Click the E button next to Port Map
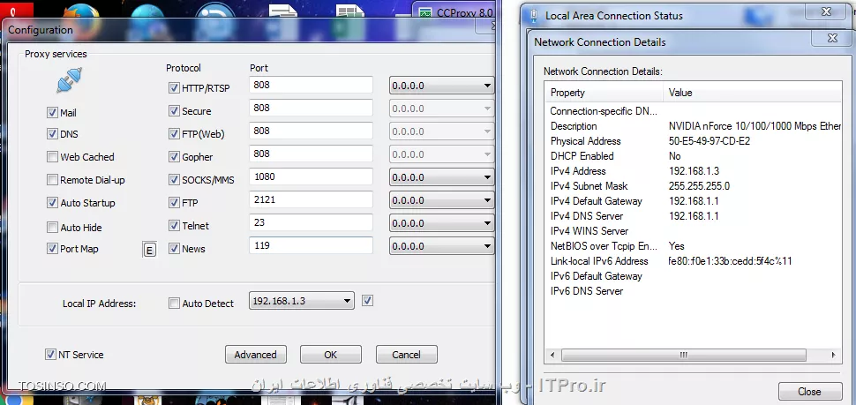 click(149, 250)
